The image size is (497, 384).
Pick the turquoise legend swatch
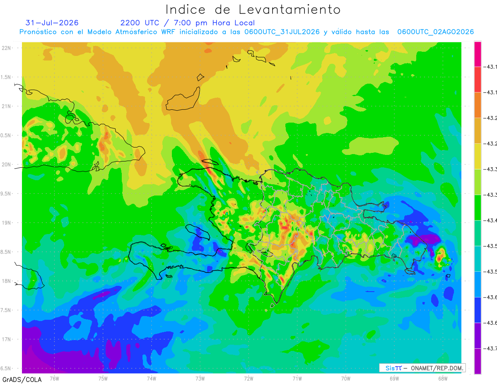[478, 259]
